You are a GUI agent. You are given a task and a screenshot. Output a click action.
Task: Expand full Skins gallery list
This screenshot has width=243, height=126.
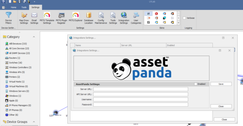[178, 23]
